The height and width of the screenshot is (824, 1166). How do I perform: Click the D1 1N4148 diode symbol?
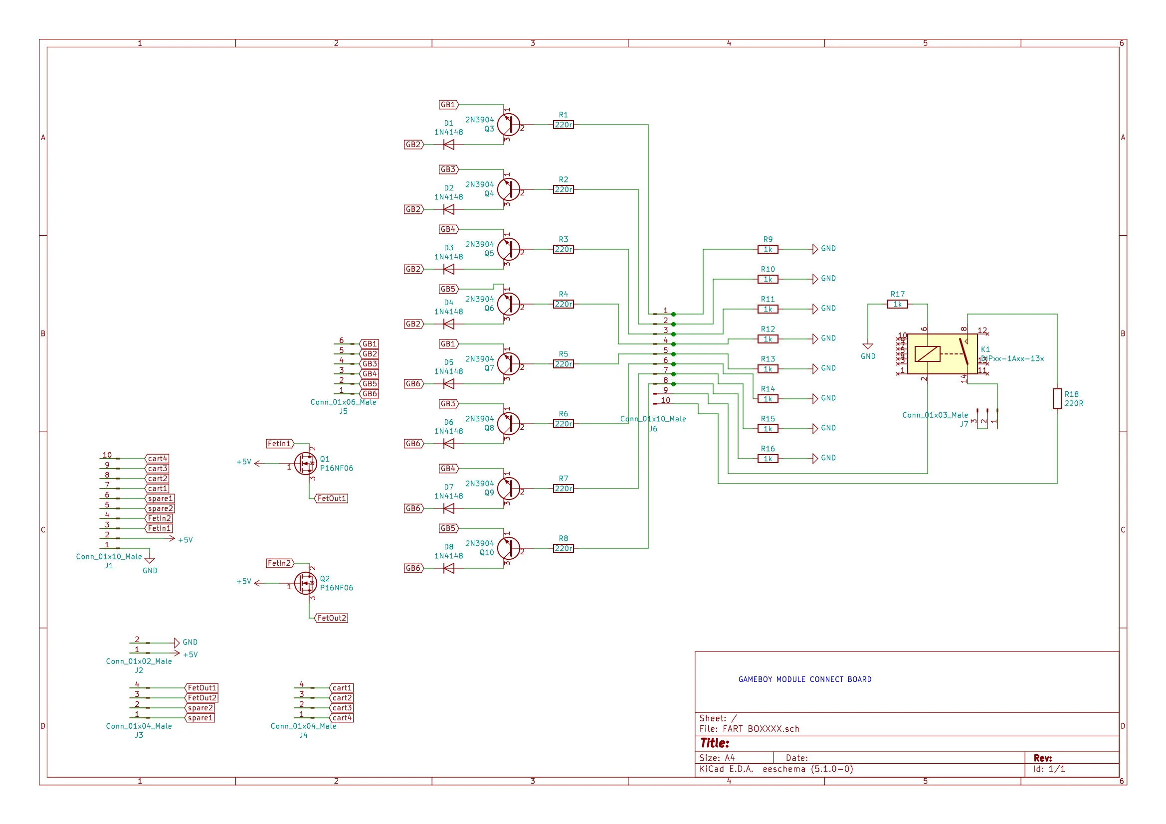tap(448, 145)
